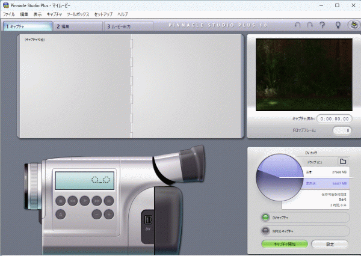Click the fast-forward button on the camcorder

pos(97,201)
